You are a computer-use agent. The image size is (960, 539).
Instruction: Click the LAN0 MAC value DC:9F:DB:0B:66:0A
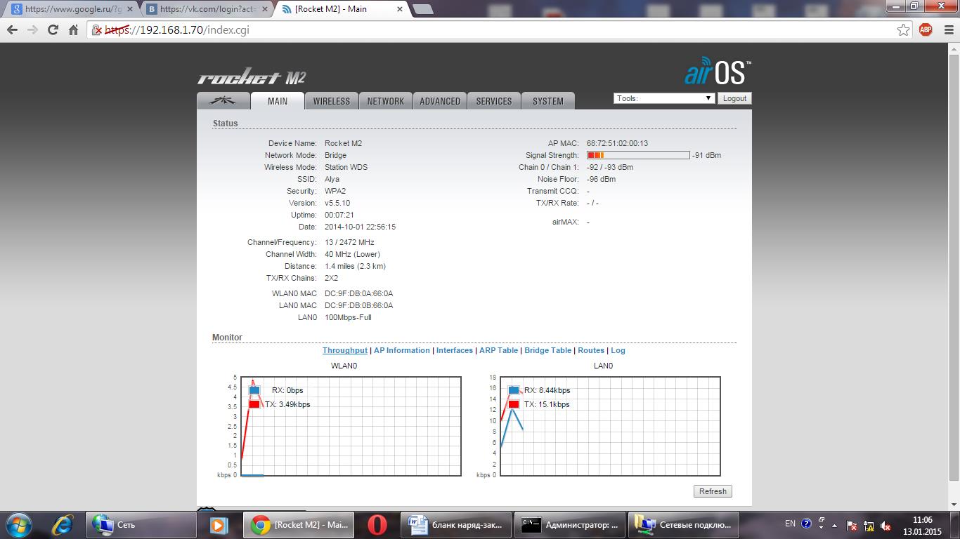(x=358, y=305)
